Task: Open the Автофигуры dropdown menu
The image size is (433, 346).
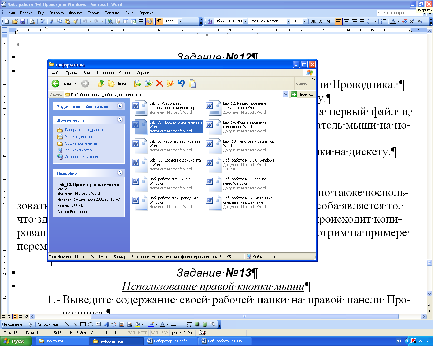Action: (49, 324)
